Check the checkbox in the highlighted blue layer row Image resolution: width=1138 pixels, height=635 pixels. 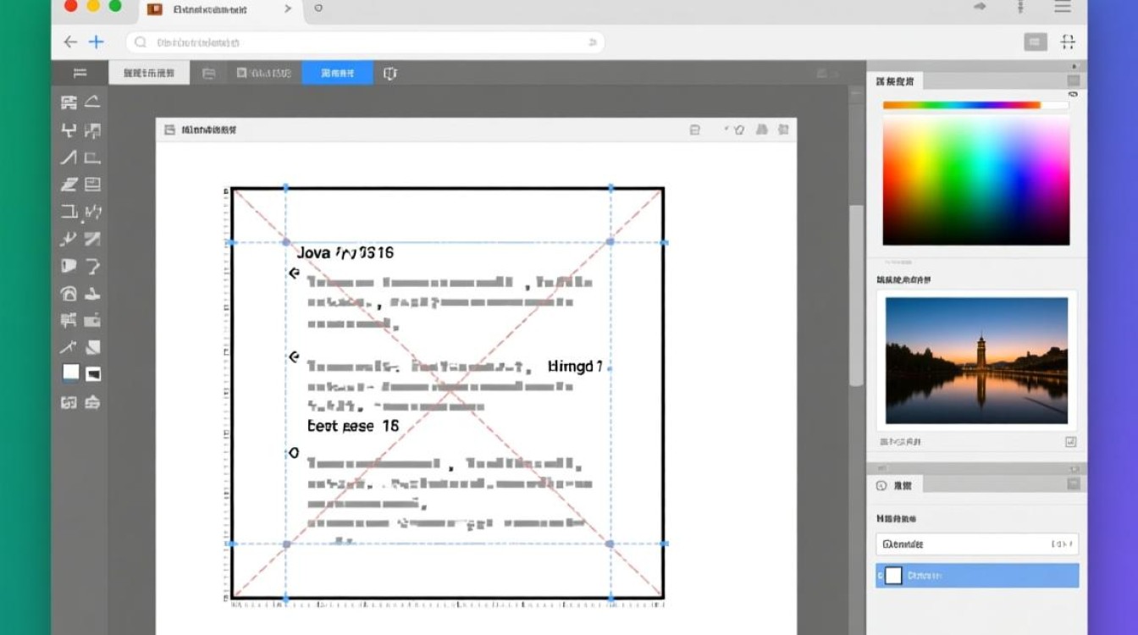click(x=894, y=576)
